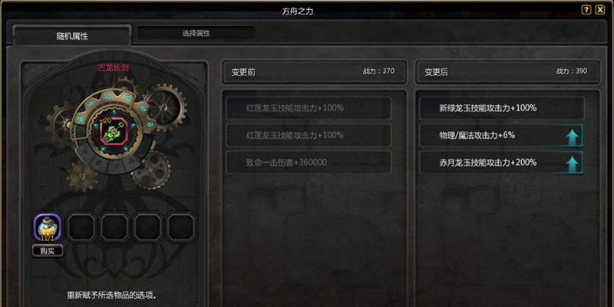This screenshot has height=307, width=614.
Task: Click the 变更前 header panel
Action: click(314, 72)
